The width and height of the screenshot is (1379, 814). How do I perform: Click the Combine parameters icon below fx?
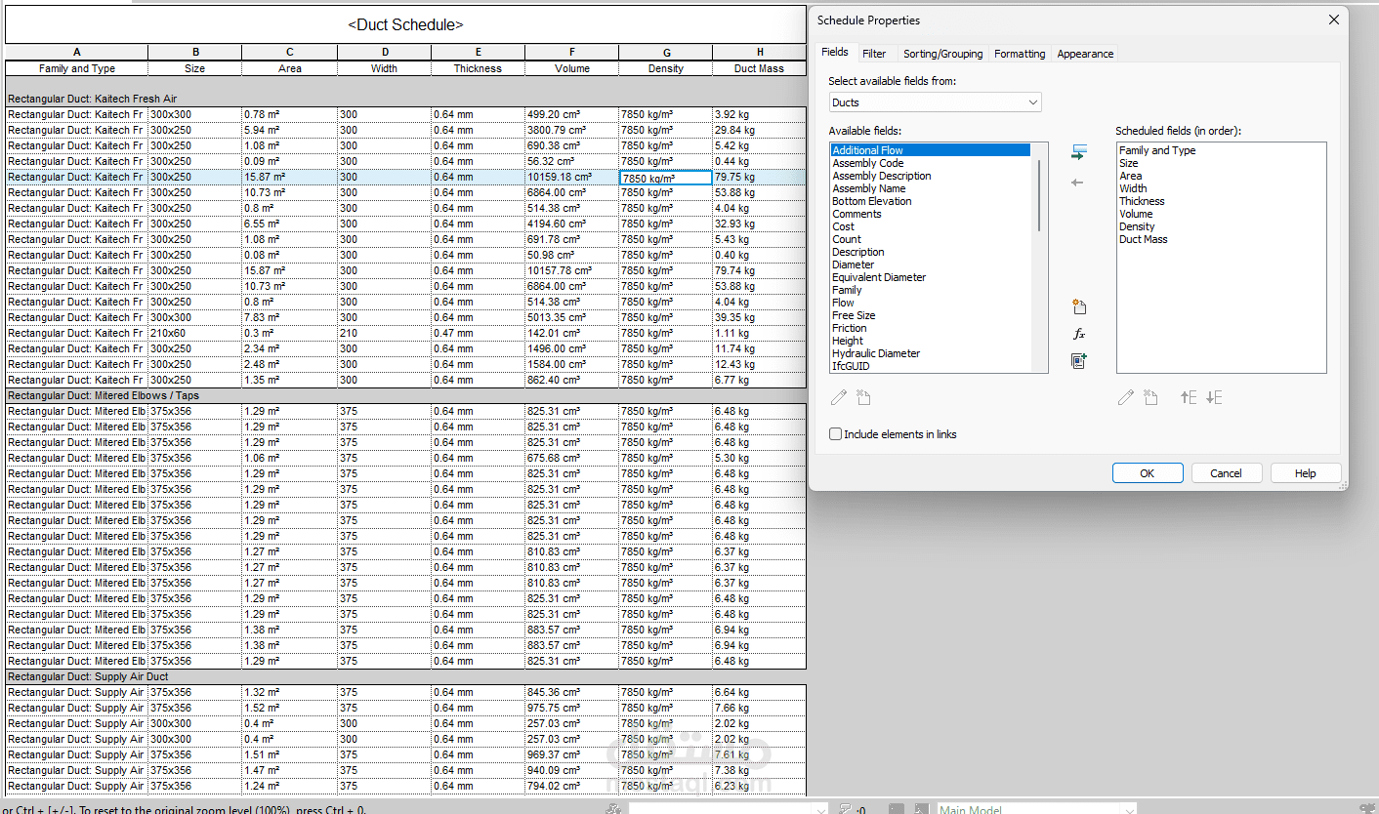(1079, 361)
